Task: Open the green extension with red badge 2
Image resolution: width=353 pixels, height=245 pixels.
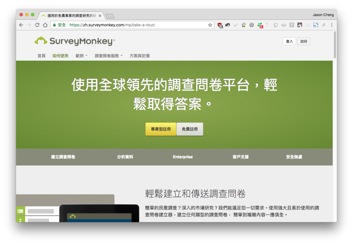Action: click(260, 25)
